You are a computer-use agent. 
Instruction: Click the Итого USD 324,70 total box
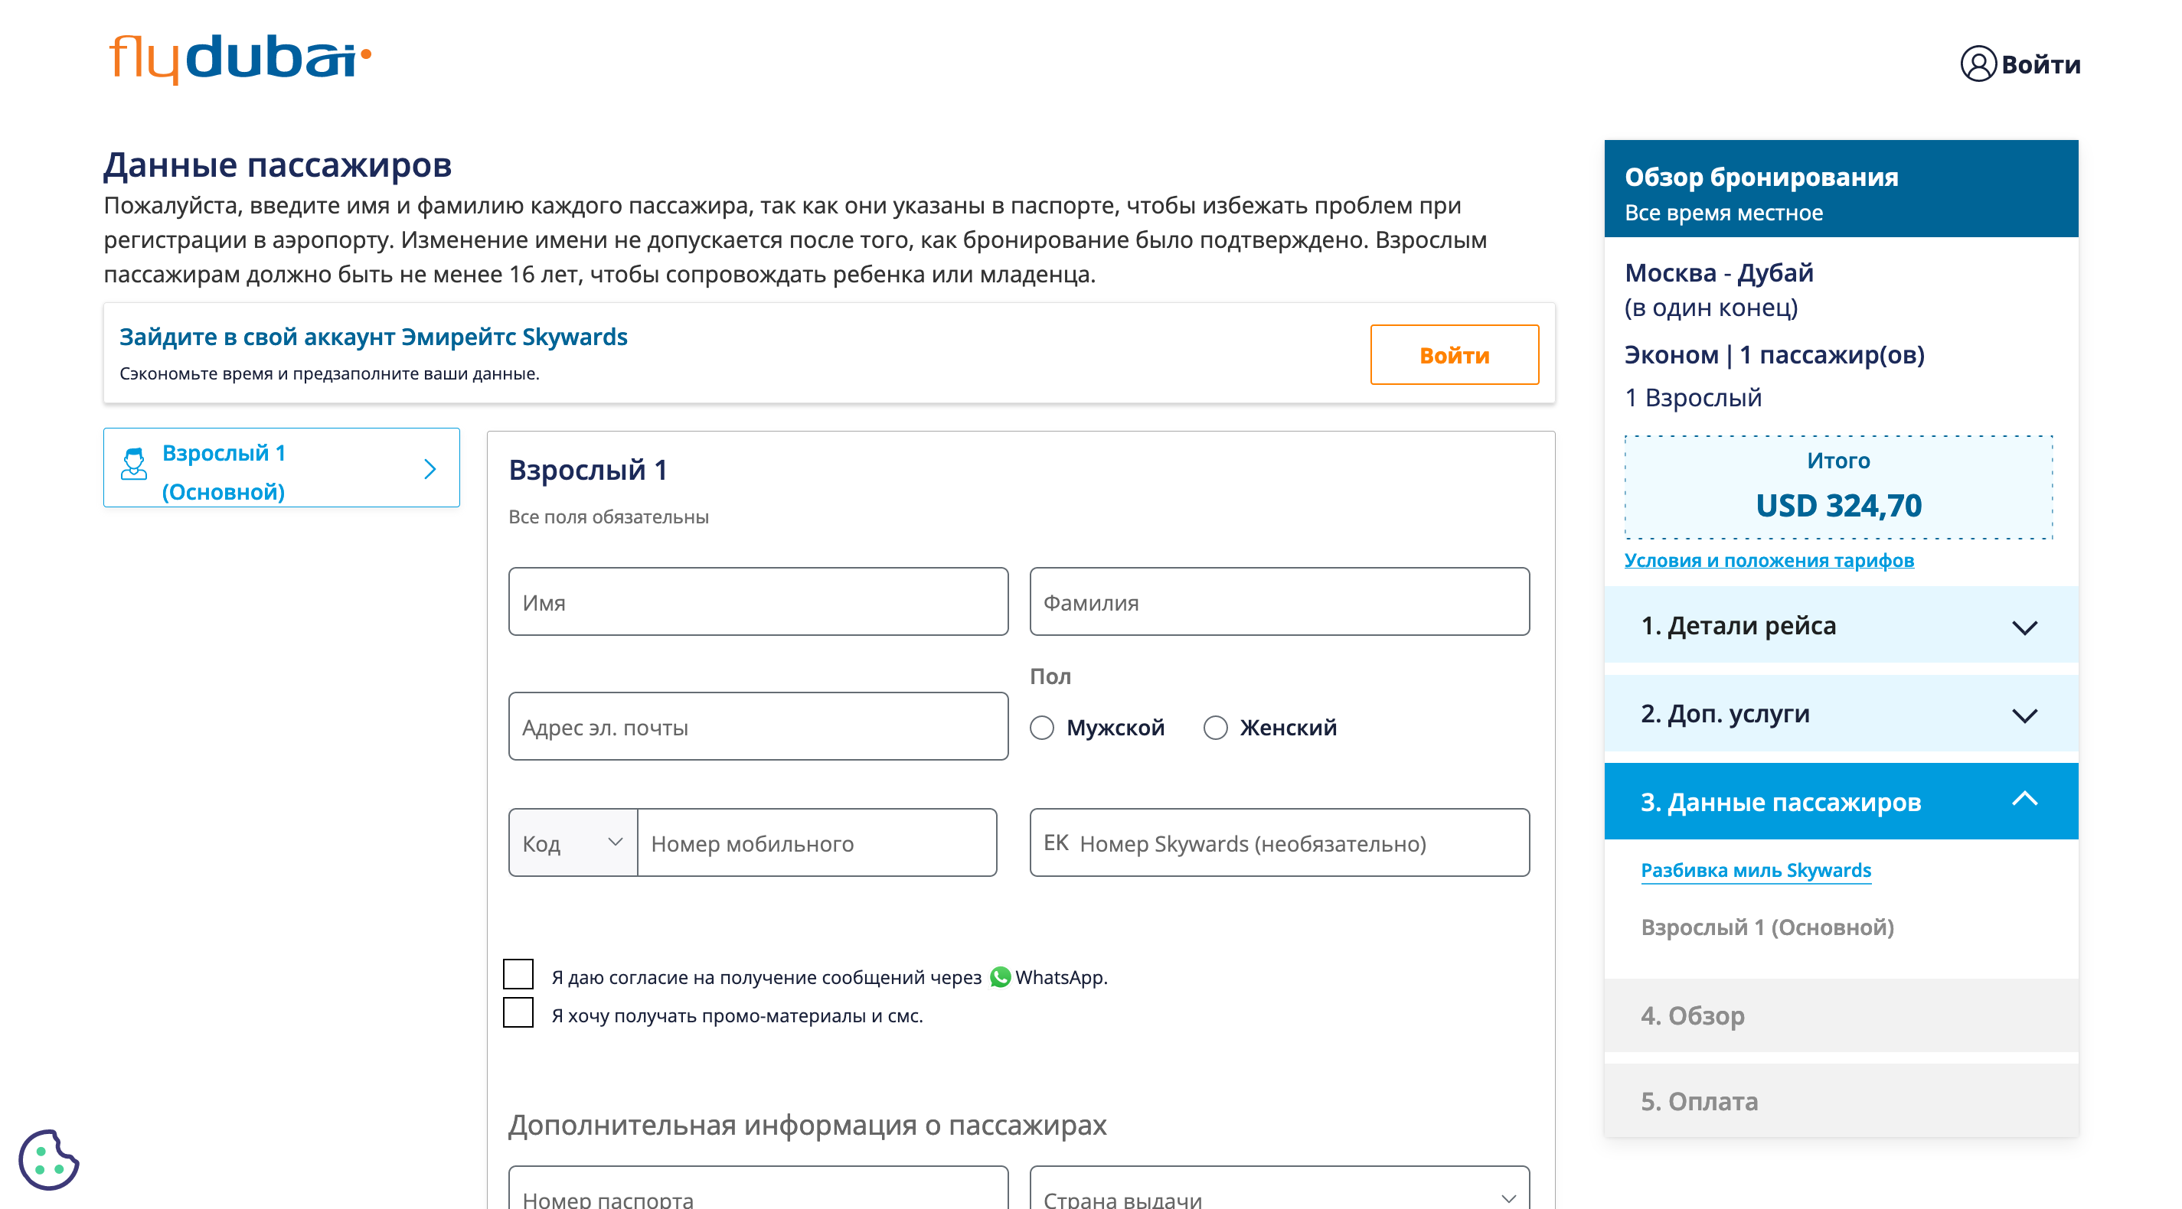1838,487
